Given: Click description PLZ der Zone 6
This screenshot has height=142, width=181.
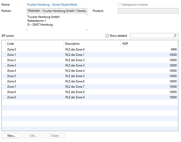Looking at the screenshot, I should (x=75, y=81).
